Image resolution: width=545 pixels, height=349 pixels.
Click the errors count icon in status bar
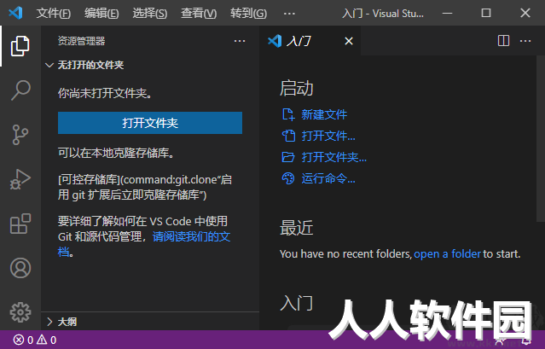(19, 340)
